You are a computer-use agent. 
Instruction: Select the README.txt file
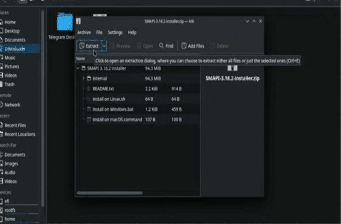(103, 89)
